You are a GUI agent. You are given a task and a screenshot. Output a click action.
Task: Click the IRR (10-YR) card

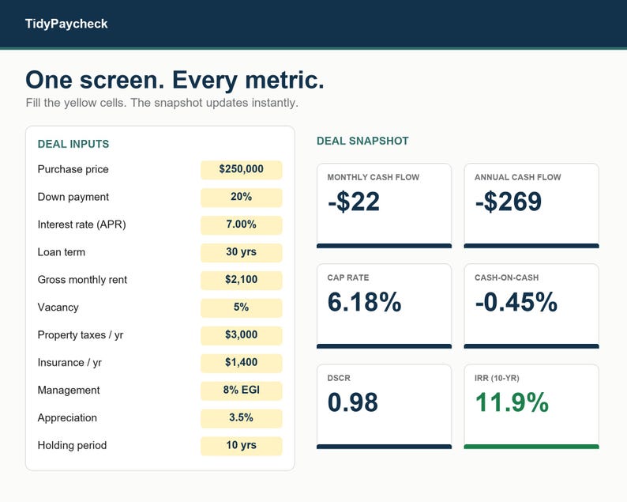(531, 406)
